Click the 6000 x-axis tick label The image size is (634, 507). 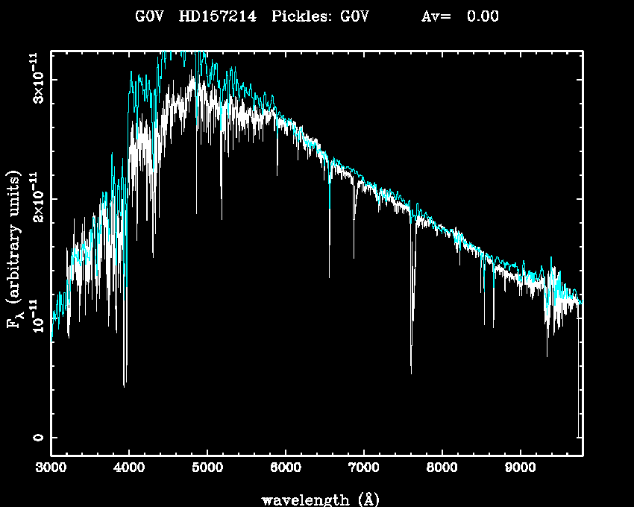(x=286, y=469)
